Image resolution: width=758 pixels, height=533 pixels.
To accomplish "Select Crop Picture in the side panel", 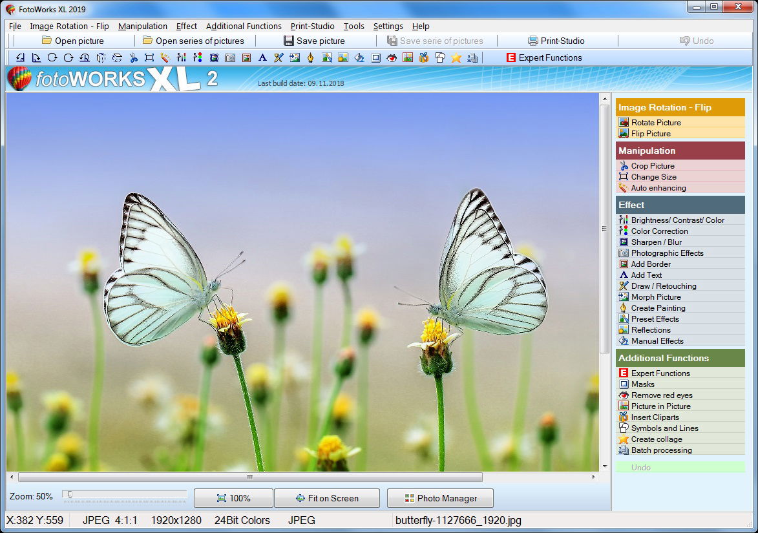I will (x=680, y=166).
